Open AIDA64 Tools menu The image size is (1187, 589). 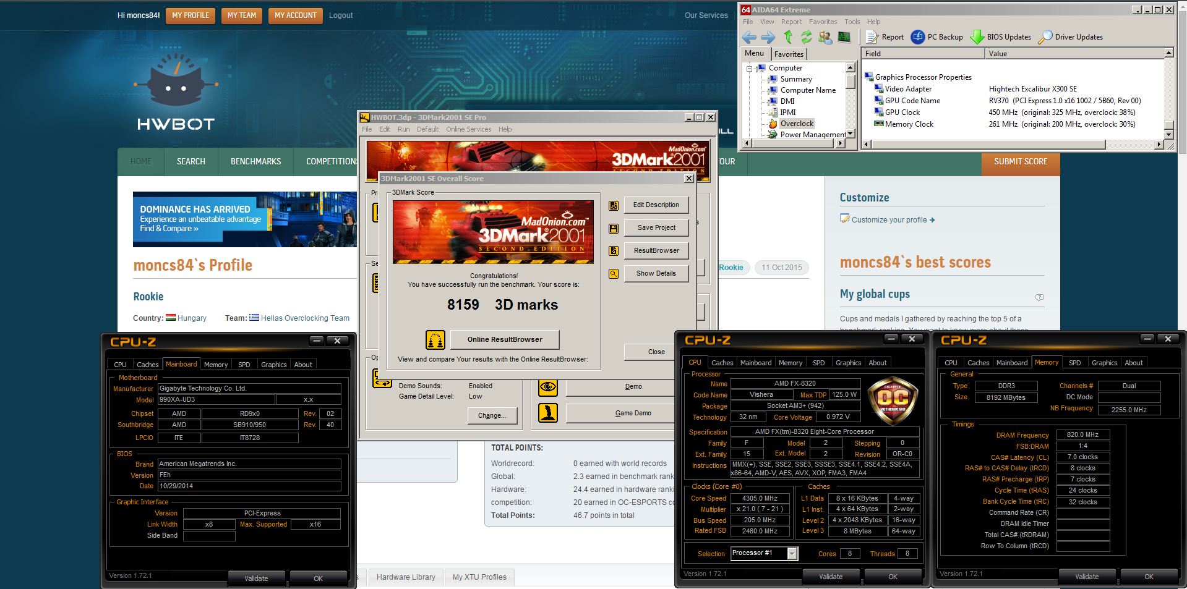(x=852, y=22)
